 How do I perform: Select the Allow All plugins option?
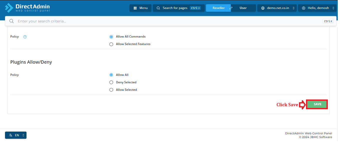click(x=111, y=75)
